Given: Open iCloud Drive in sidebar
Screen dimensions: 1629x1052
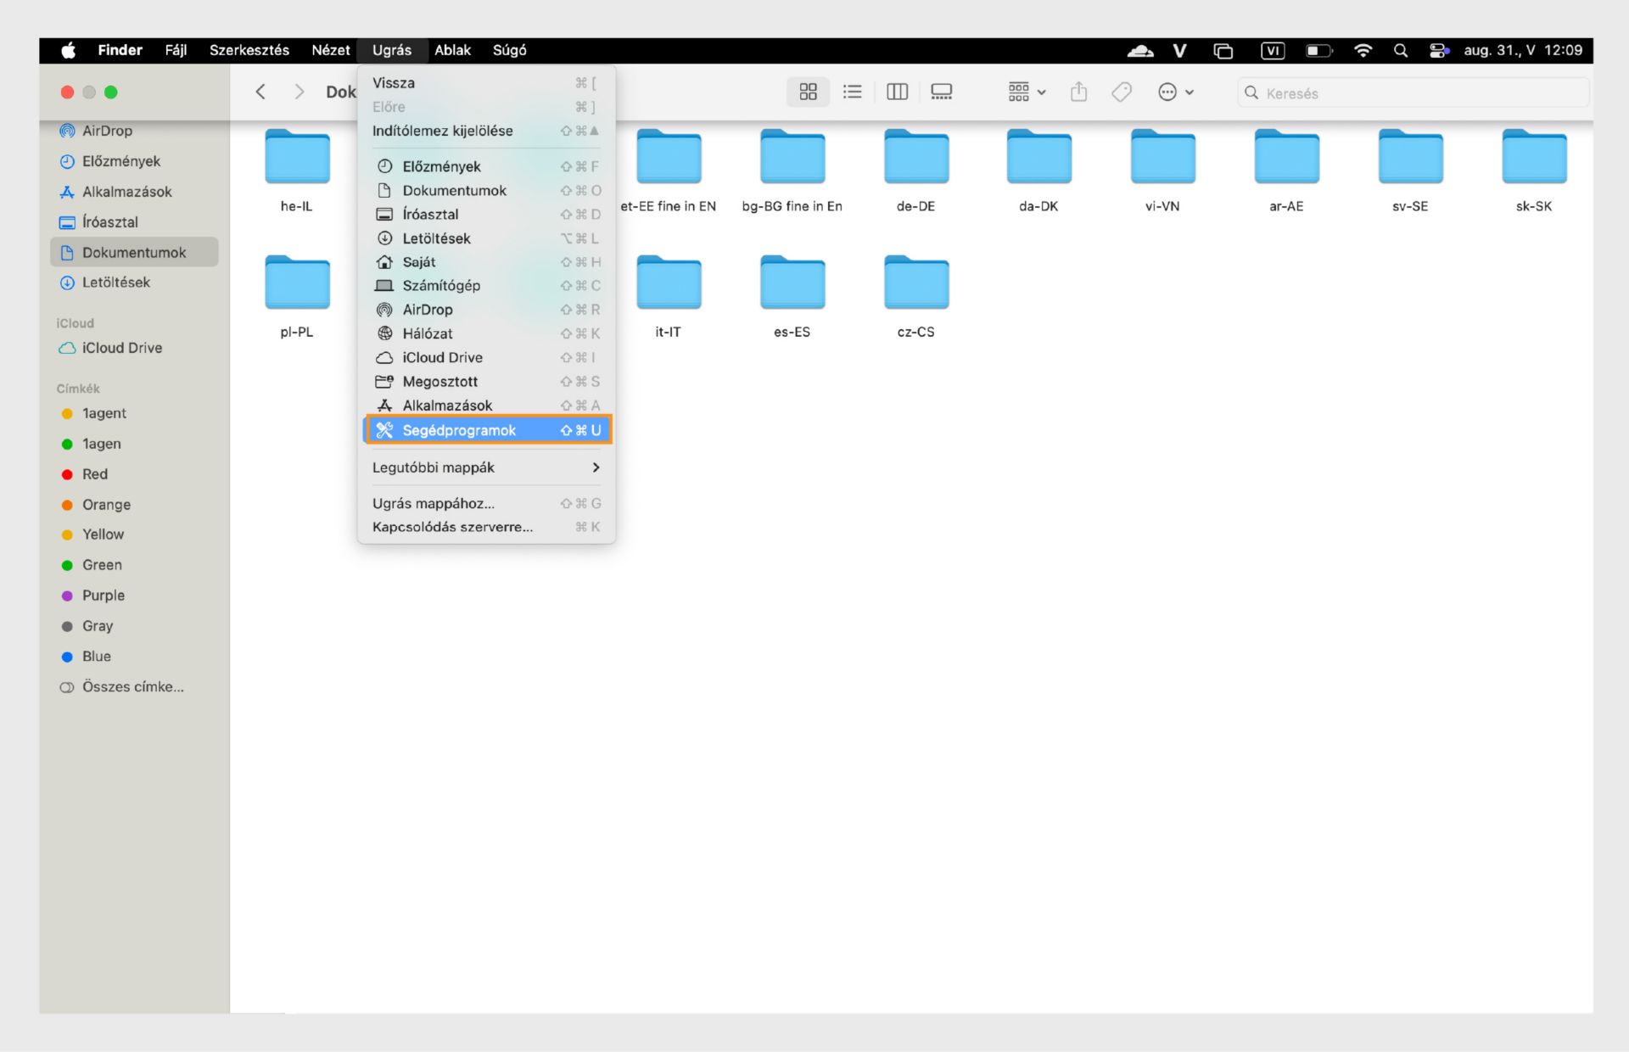Looking at the screenshot, I should tap(121, 348).
